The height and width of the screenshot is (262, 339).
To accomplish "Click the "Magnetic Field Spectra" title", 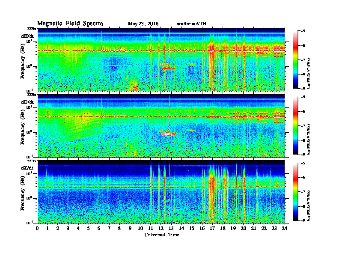I will tap(70, 24).
